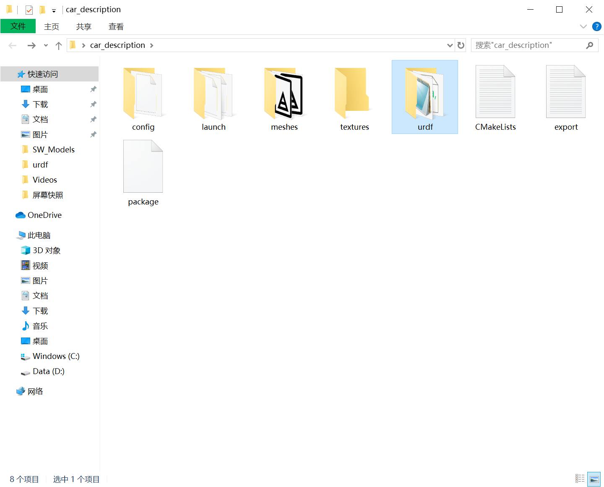Customize quick access toolbar dropdown
Viewport: 604px width, 487px height.
(x=54, y=10)
